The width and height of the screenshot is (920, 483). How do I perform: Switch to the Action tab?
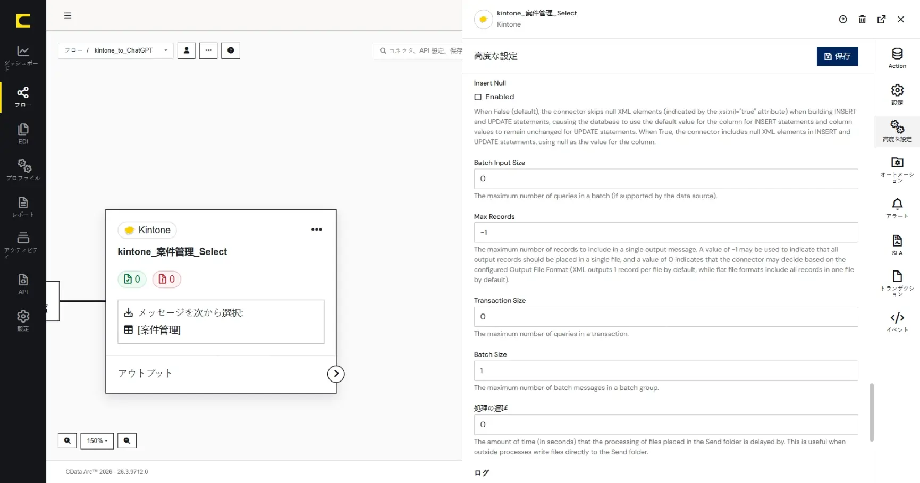point(897,58)
